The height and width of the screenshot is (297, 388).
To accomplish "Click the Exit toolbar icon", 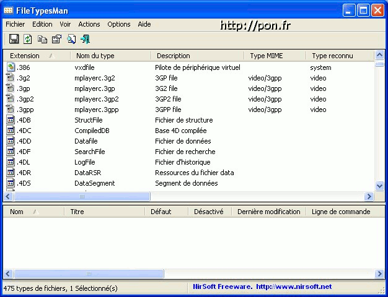I will [x=86, y=39].
